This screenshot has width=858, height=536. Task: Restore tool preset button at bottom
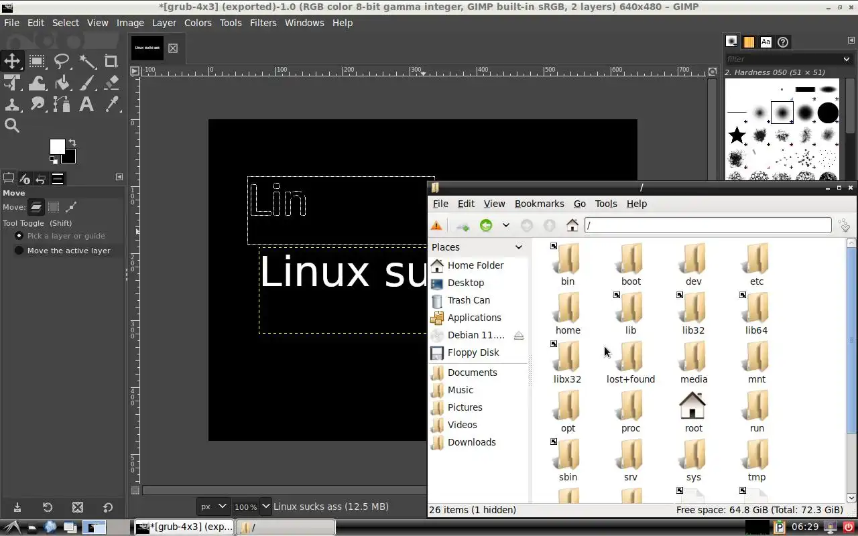click(x=48, y=507)
